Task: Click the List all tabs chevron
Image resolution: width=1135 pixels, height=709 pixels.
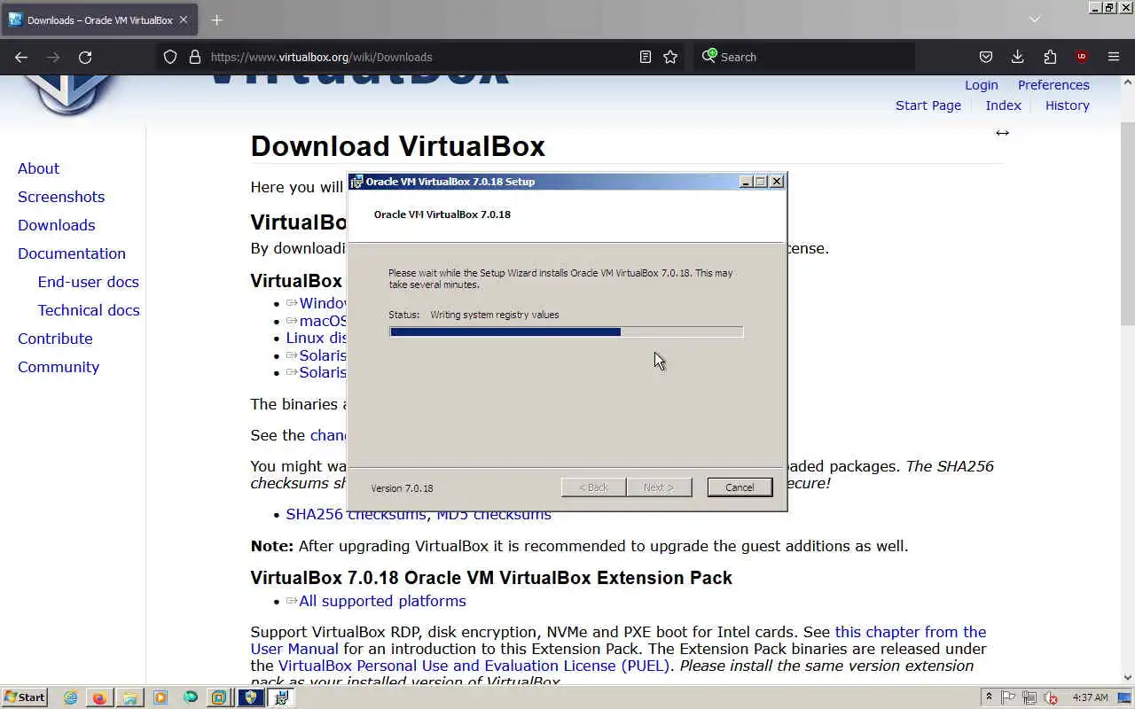Action: (1034, 19)
